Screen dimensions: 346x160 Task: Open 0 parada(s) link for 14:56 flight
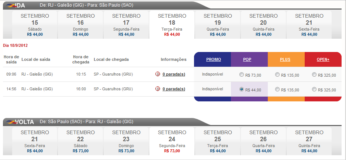pyautogui.click(x=174, y=89)
